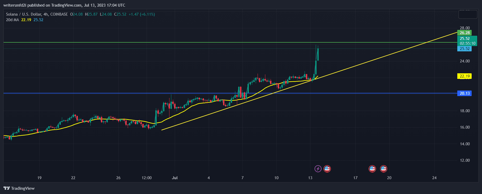The width and height of the screenshot is (482, 194).
Task: Click the green 26.28 price label
Action: pyautogui.click(x=464, y=33)
